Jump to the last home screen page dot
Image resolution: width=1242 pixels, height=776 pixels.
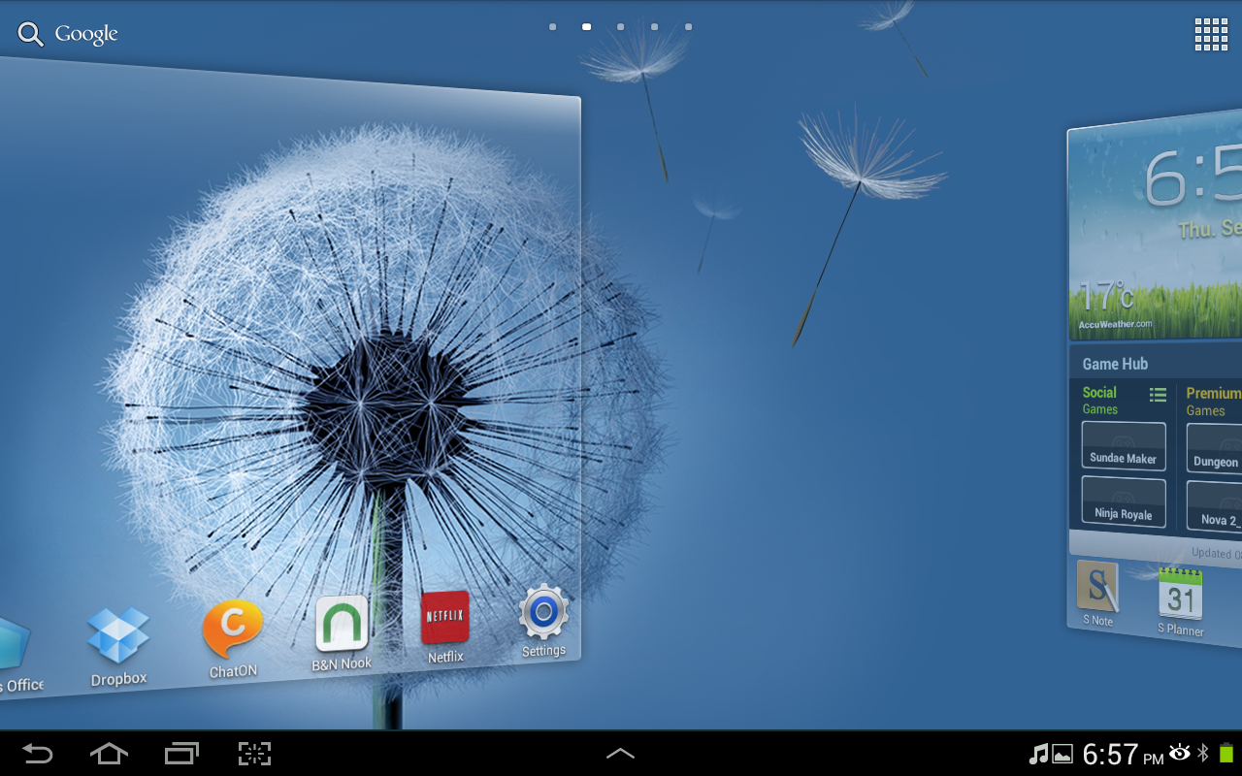click(x=688, y=27)
